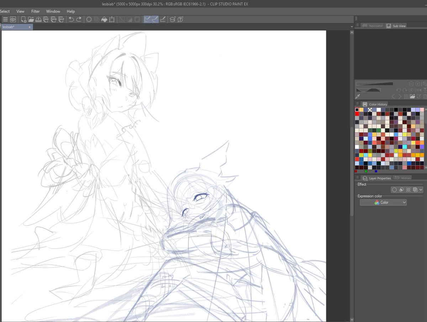The height and width of the screenshot is (322, 427).
Task: Expand the Expression color dropdown
Action: coord(383,202)
